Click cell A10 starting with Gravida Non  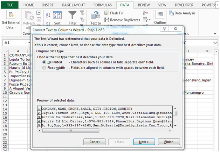point(20,93)
